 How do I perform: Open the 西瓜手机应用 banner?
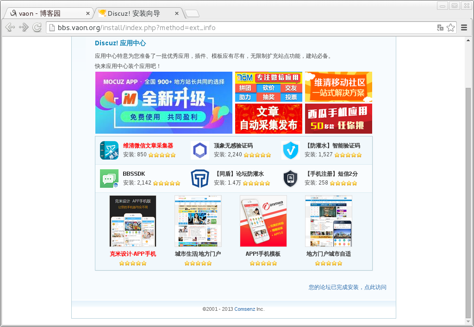click(338, 119)
